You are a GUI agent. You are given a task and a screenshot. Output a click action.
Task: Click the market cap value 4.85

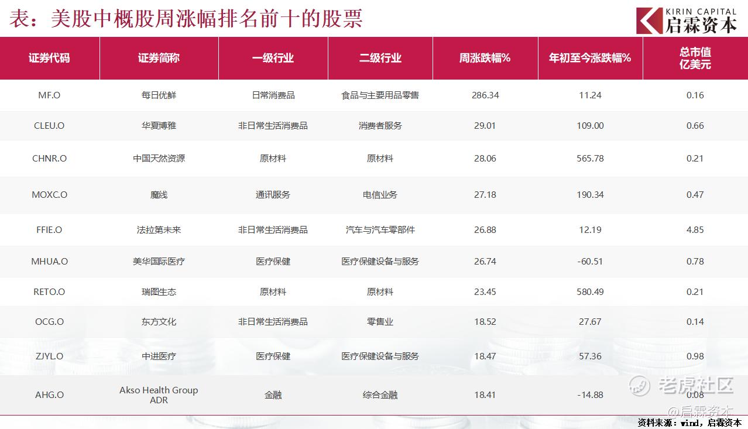point(695,229)
